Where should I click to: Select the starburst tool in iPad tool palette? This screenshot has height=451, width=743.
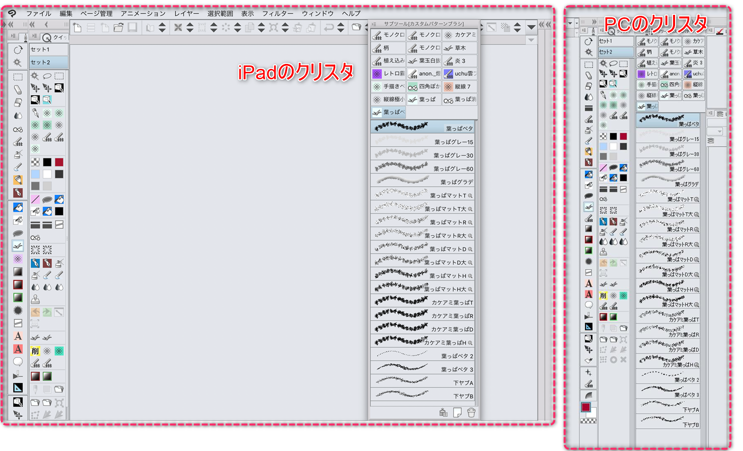click(18, 310)
